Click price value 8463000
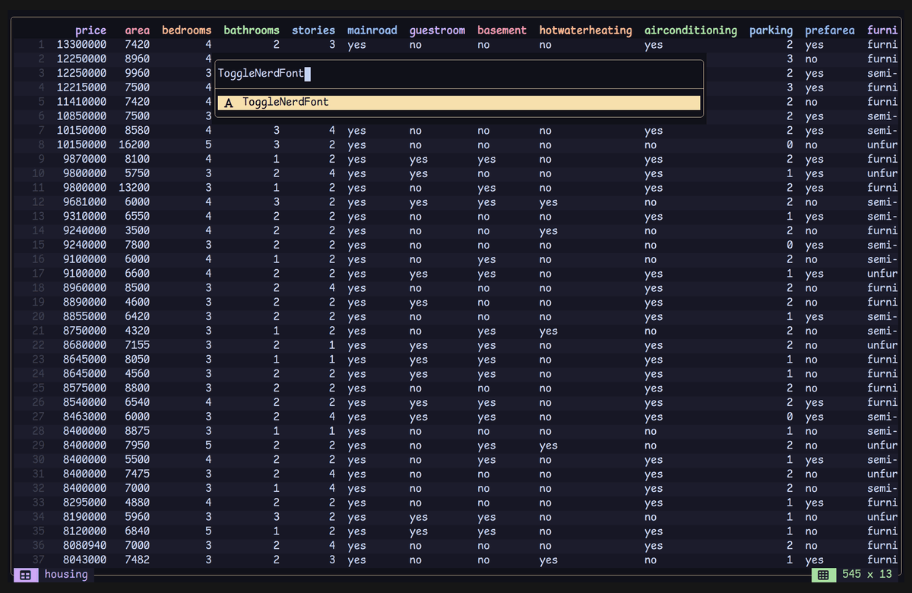 [x=84, y=417]
